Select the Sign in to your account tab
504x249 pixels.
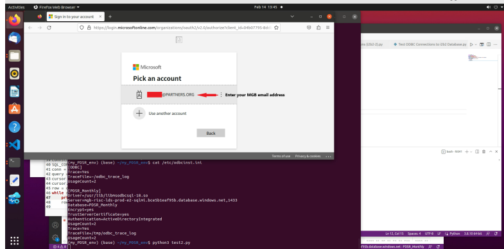pyautogui.click(x=76, y=17)
